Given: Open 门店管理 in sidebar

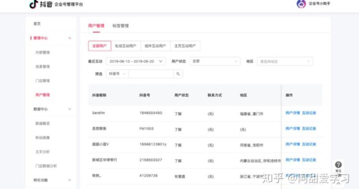Looking at the screenshot, I should click(x=42, y=81).
